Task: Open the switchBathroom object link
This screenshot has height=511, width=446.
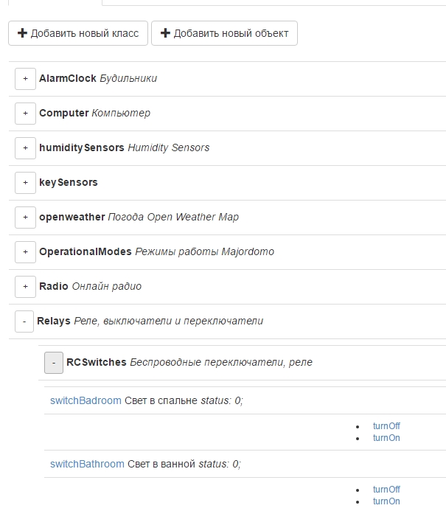Action: coord(87,464)
